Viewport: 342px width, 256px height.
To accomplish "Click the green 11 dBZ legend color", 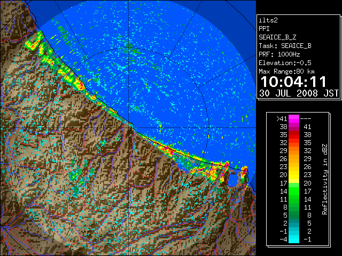I will coord(294,199).
